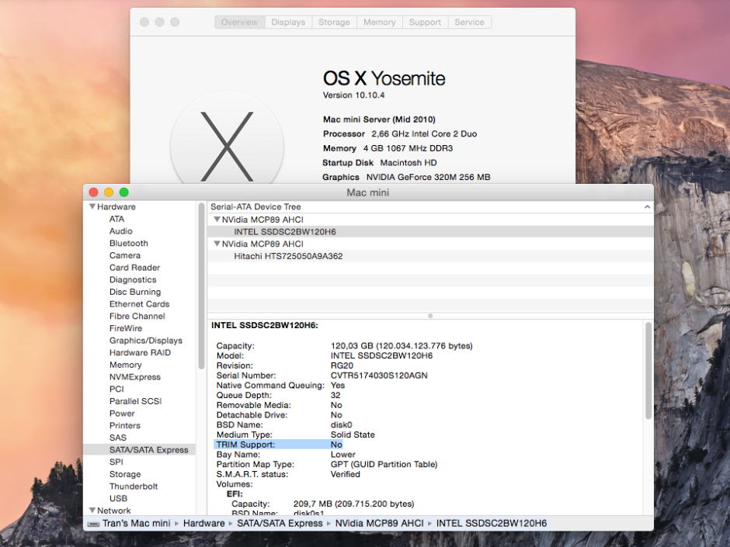Collapse the Hardware section in sidebar

point(92,206)
